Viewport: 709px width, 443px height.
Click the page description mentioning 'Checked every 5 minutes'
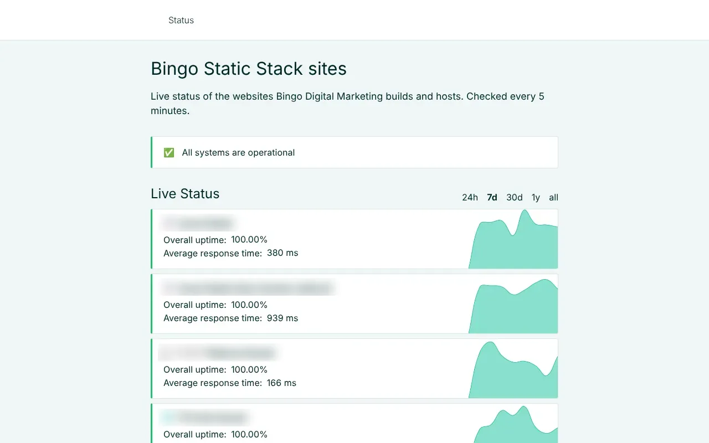point(347,104)
